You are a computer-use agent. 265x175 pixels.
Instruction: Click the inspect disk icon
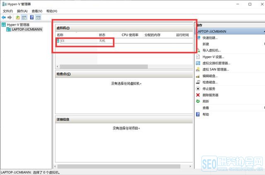pos(198,82)
